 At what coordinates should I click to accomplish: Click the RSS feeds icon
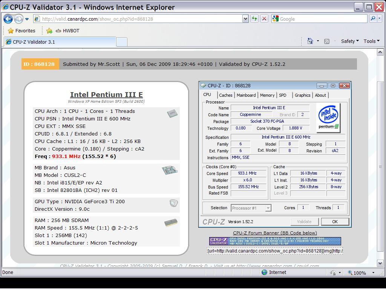pos(327,41)
